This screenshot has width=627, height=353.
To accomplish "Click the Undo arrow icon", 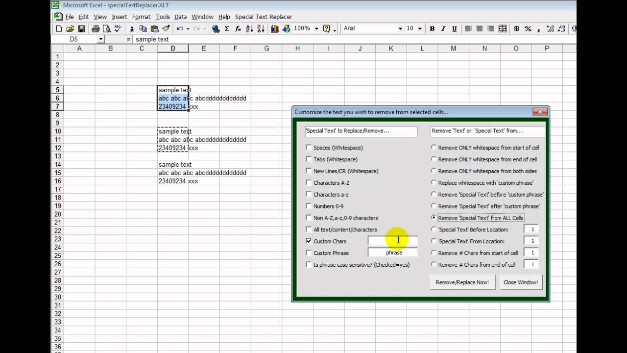I will [x=180, y=29].
